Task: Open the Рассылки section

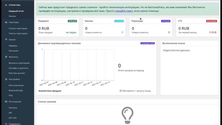Action: click(x=14, y=51)
